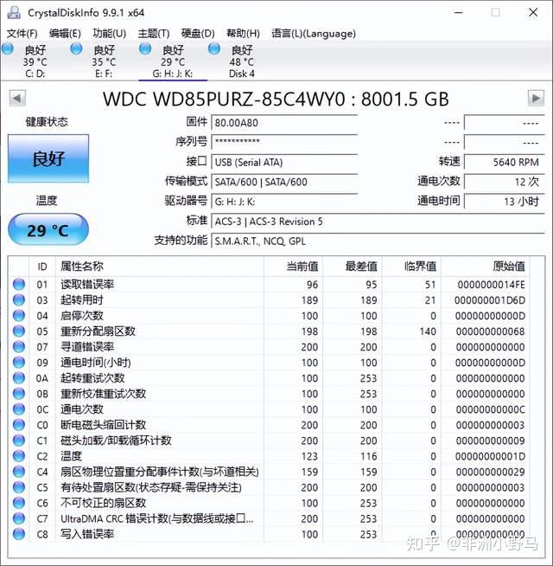
Task: Open the 文件(F) menu
Action: 22,34
